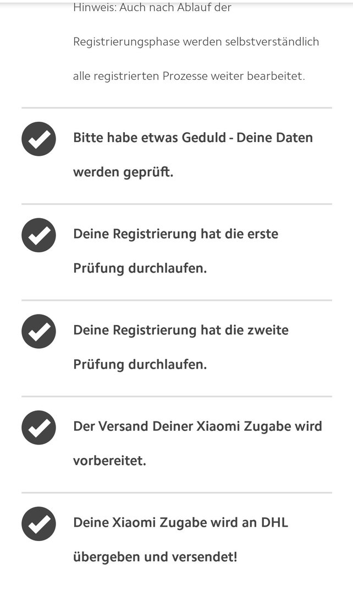The height and width of the screenshot is (595, 353).
Task: Click divider line above the 'Bitte habe' step
Action: pyautogui.click(x=176, y=108)
